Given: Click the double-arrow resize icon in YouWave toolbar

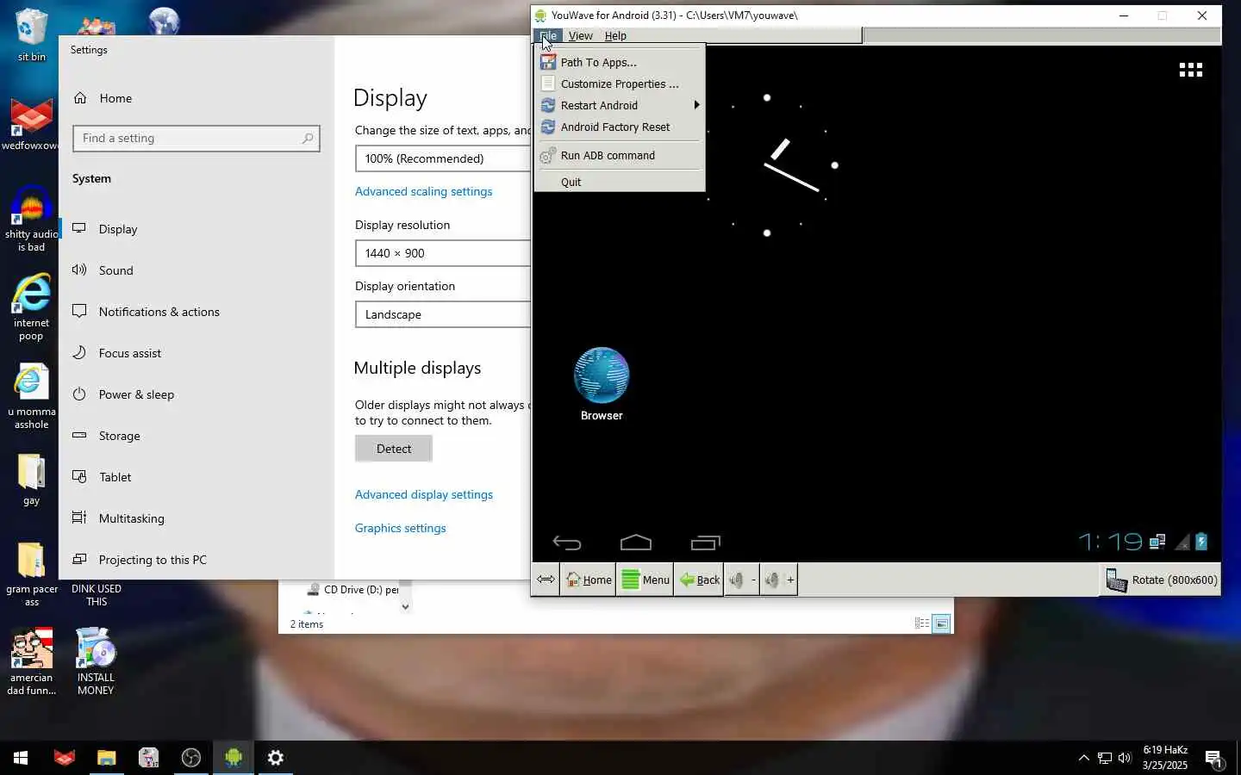Looking at the screenshot, I should point(546,580).
